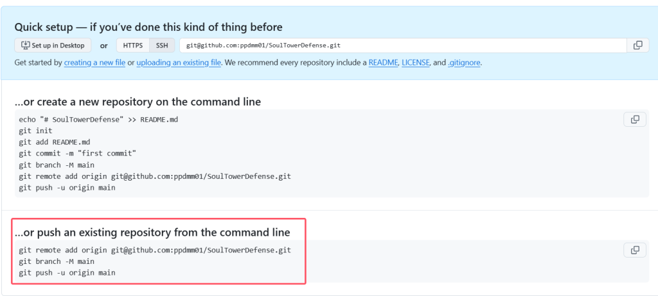
Task: Click the Quick setup heading
Action: point(148,27)
